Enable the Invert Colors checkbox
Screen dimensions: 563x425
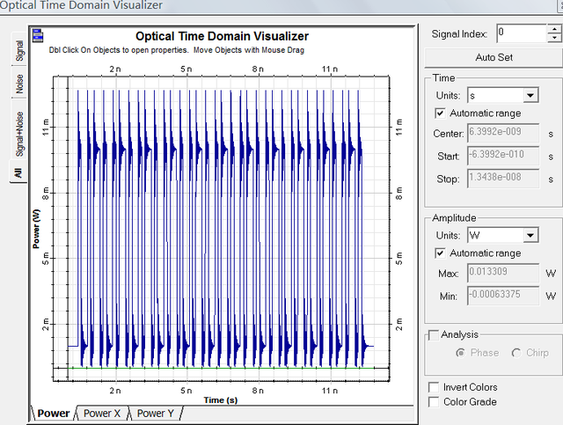pos(434,387)
